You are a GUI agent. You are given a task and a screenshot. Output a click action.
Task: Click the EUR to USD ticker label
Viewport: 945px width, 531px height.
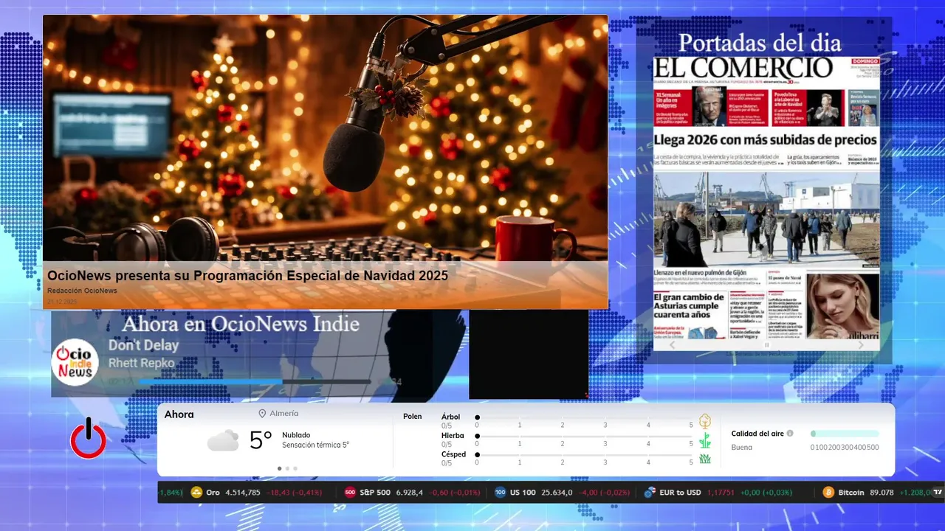click(x=681, y=493)
